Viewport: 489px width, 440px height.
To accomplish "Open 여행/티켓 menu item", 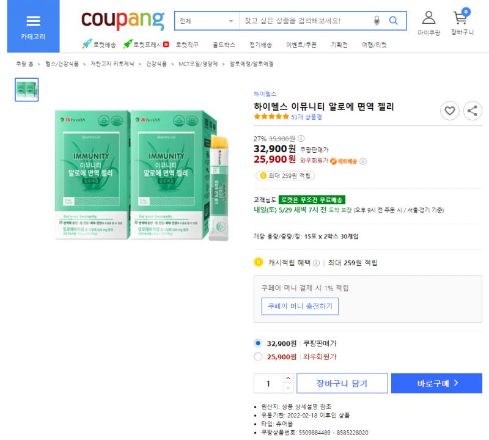I will (x=374, y=45).
